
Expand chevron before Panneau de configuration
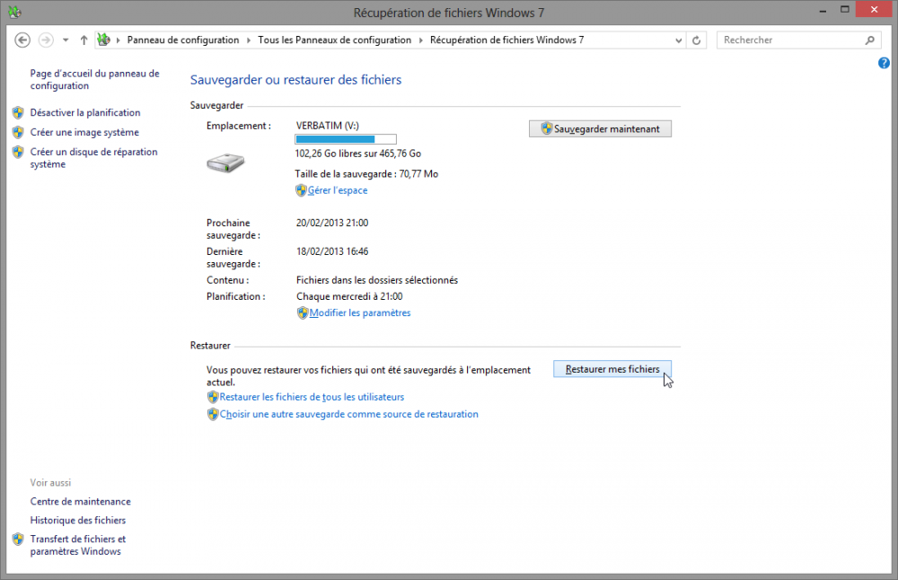point(118,40)
